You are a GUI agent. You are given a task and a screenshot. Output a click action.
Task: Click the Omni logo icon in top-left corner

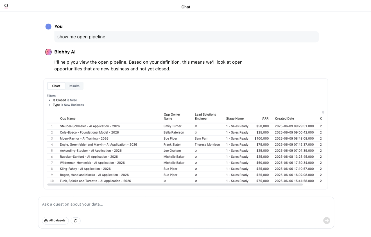pos(6,6)
